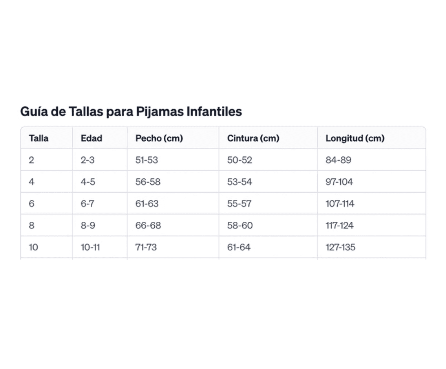446x369 pixels.
Task: Select the 84-89 length cell
Action: [x=338, y=160]
